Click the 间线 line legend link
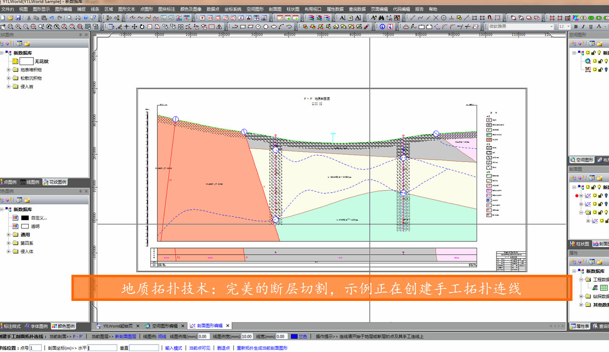 pyautogui.click(x=162, y=336)
